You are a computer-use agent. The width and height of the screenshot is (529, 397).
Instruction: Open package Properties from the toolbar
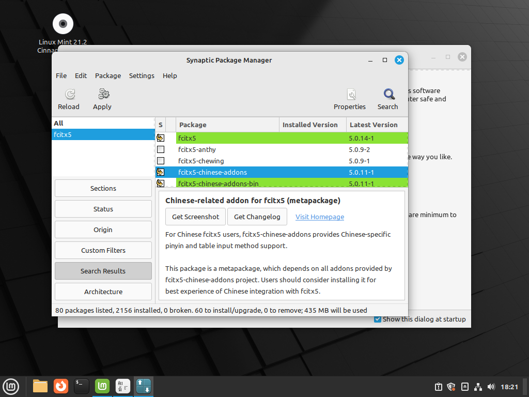pos(350,98)
